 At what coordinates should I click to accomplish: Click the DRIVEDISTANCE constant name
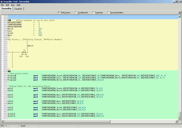(14, 22)
